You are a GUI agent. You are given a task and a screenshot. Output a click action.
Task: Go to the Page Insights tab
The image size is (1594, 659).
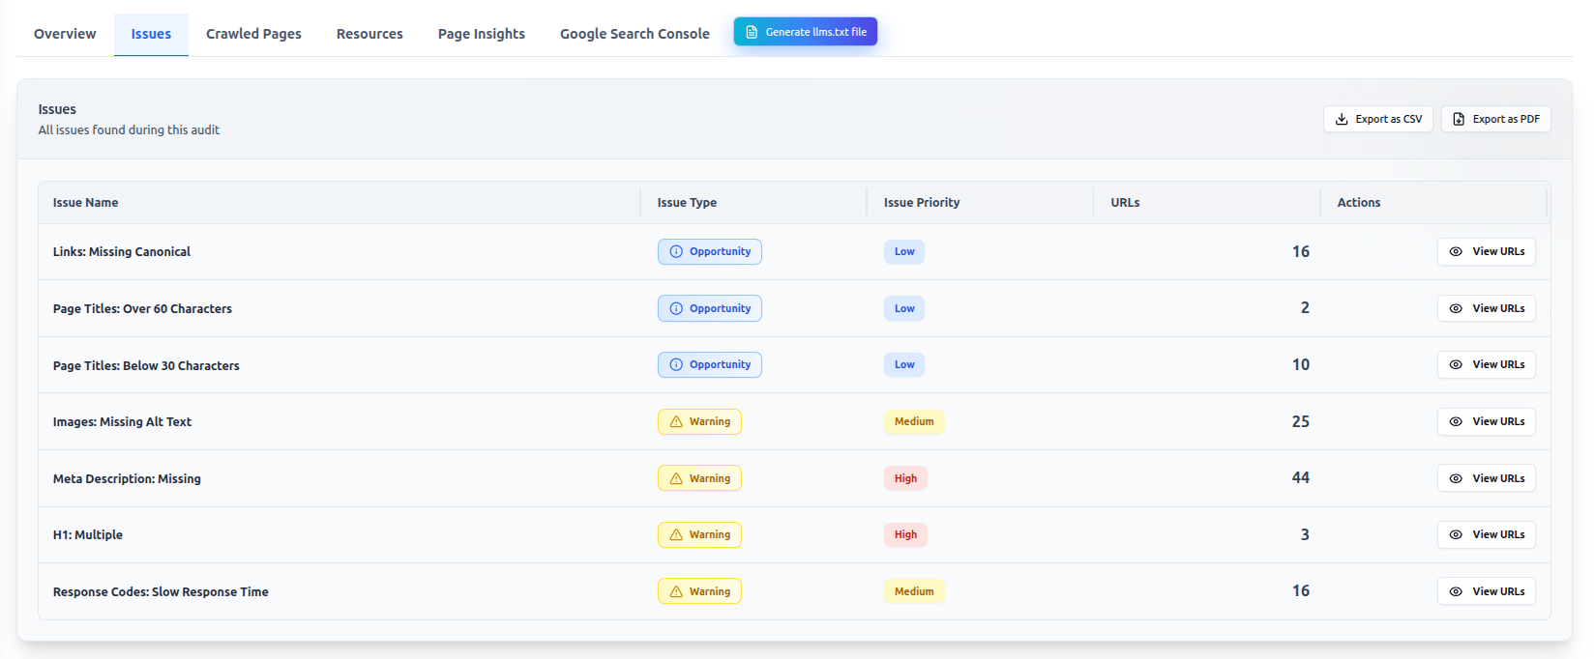click(x=481, y=34)
